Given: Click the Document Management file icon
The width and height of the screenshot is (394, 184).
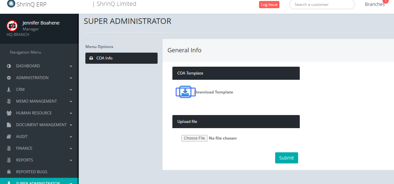Looking at the screenshot, I should [9, 125].
